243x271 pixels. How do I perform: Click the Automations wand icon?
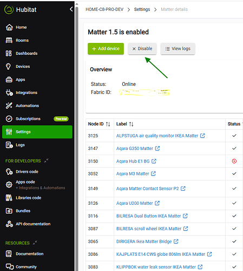(9, 105)
